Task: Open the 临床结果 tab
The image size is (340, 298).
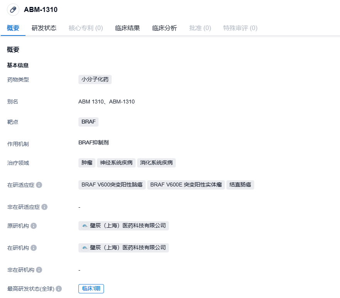Action: 127,28
